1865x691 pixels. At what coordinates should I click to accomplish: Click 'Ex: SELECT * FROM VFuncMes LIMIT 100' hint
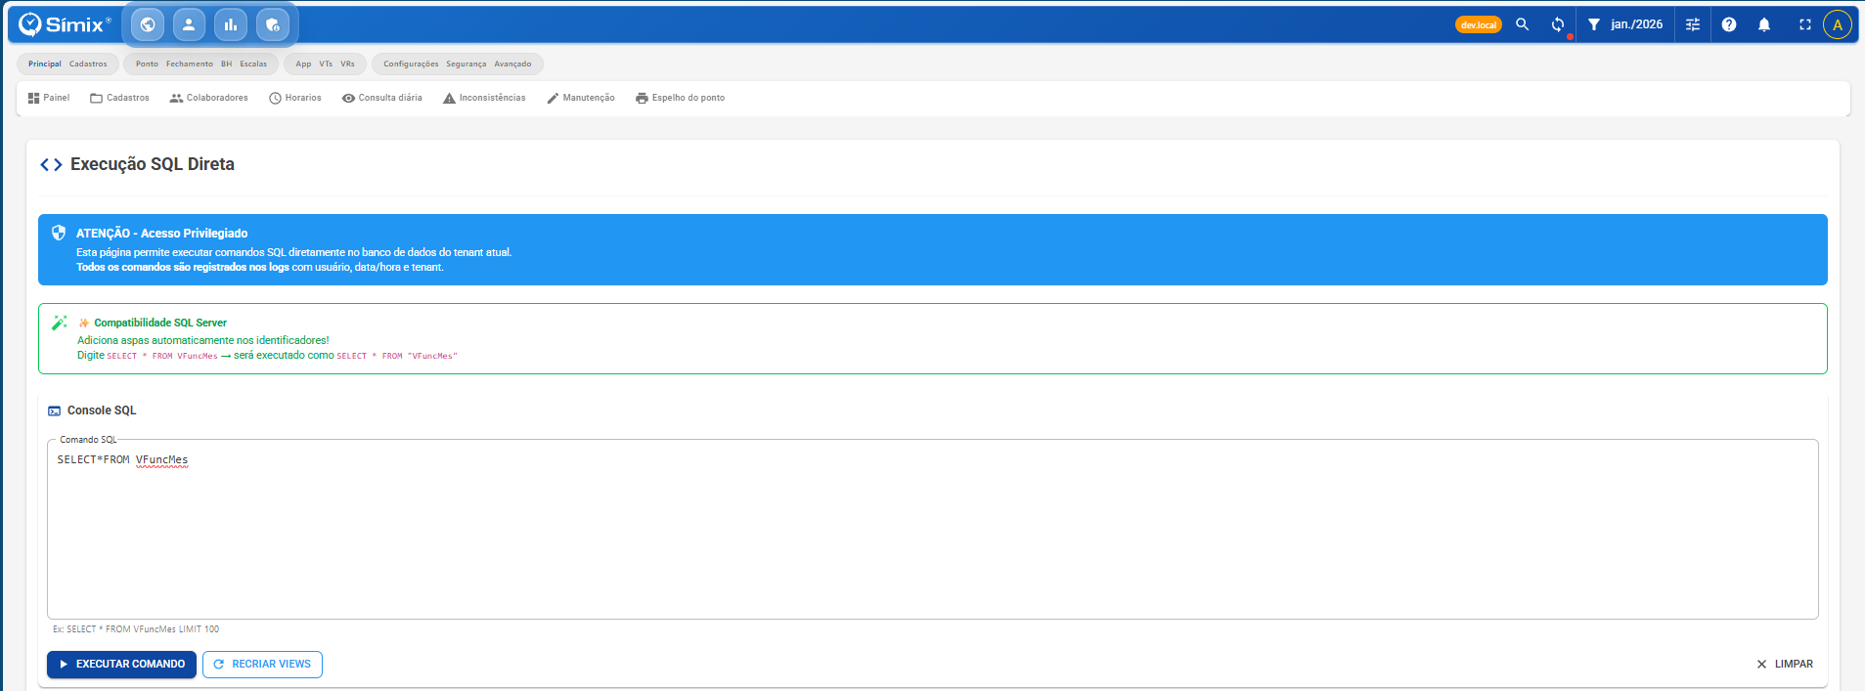point(136,629)
